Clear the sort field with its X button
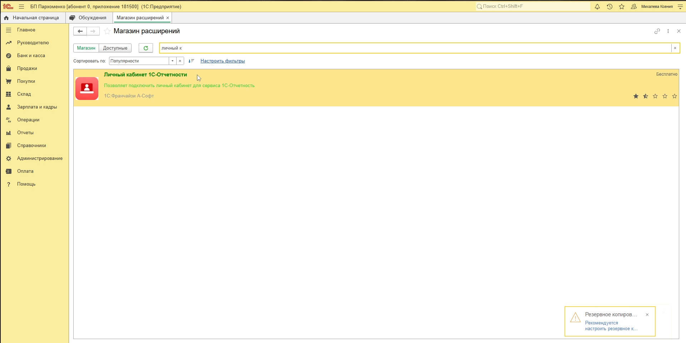686x343 pixels. tap(180, 61)
